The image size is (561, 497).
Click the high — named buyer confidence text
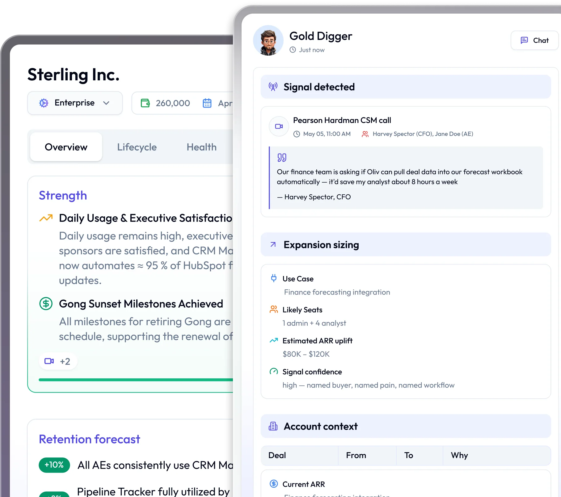point(368,385)
